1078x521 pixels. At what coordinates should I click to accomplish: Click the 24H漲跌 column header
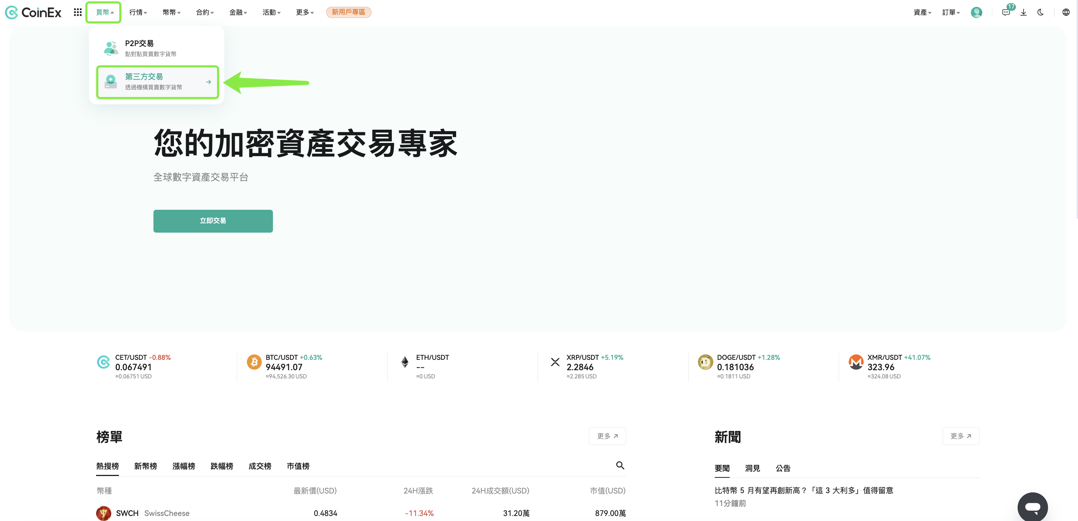coord(418,491)
